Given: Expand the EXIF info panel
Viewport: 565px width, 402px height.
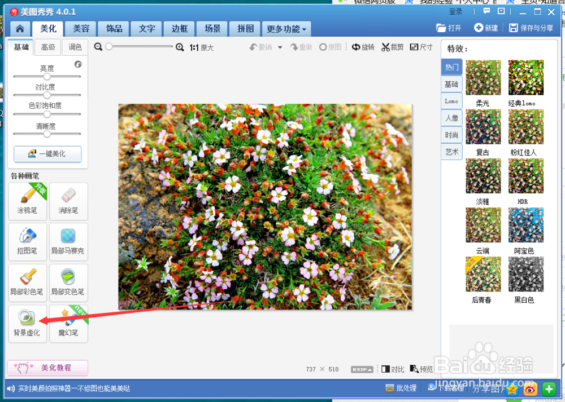Looking at the screenshot, I should (x=362, y=369).
